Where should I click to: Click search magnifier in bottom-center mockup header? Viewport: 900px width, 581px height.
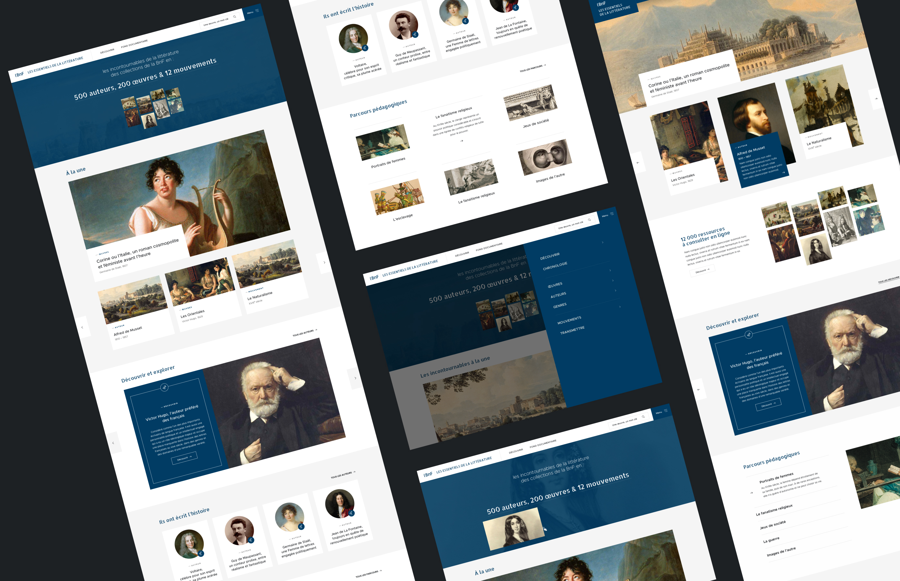[x=643, y=417]
